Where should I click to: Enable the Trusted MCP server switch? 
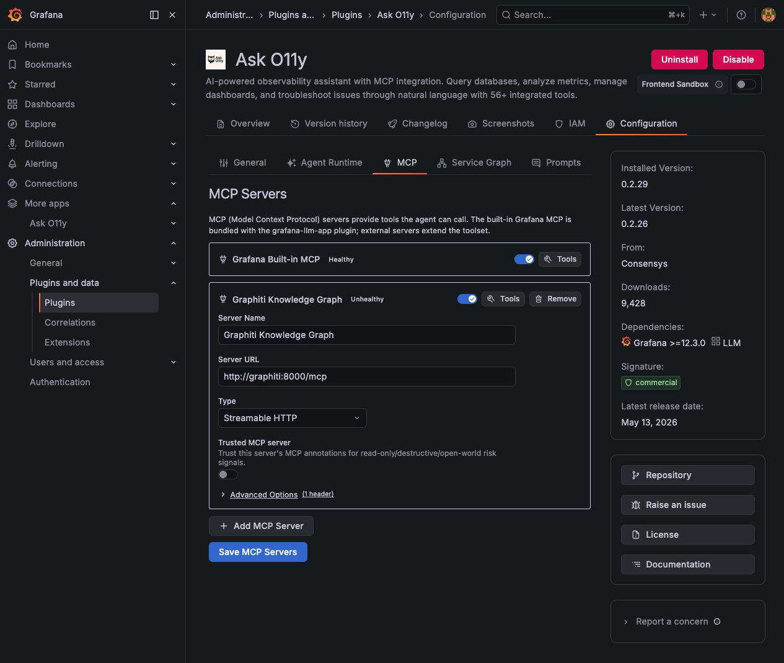(228, 474)
